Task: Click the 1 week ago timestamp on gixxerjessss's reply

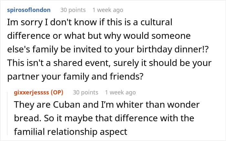Action: pos(120,92)
